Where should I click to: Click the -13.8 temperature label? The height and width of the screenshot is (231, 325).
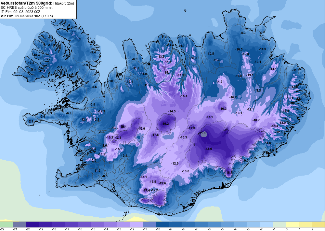(x=286, y=111)
